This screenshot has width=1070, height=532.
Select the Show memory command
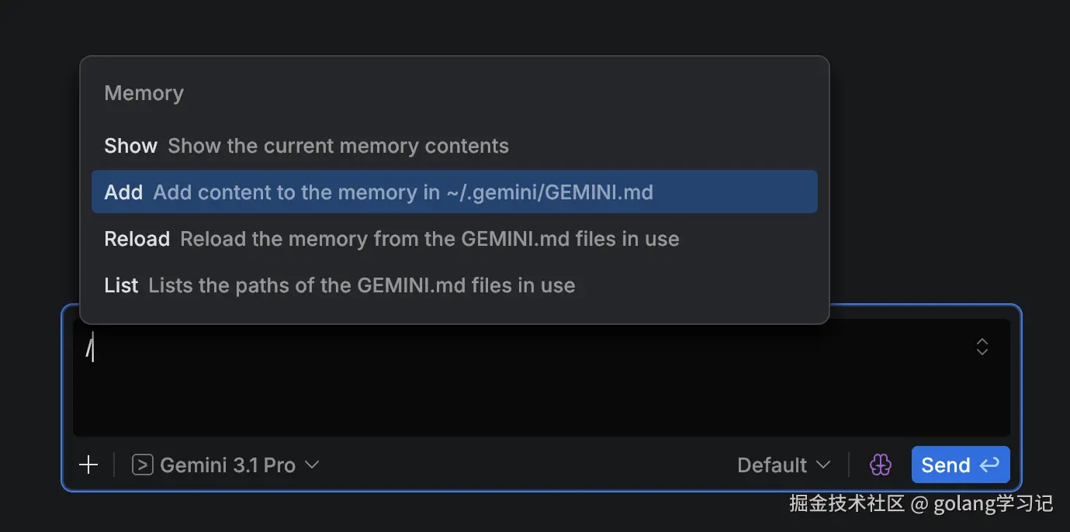tap(131, 146)
